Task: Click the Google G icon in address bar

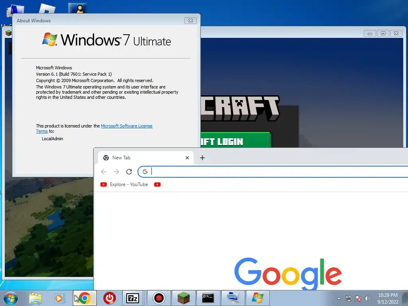Action: (x=145, y=172)
